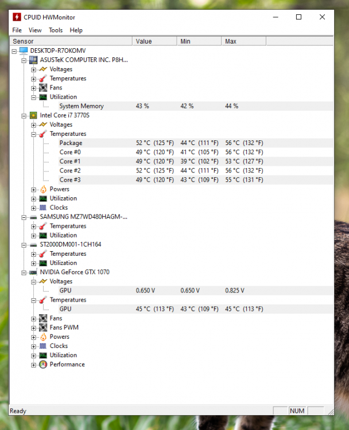
Task: Click the HWMonitor lightning app icon in title bar
Action: pyautogui.click(x=17, y=17)
